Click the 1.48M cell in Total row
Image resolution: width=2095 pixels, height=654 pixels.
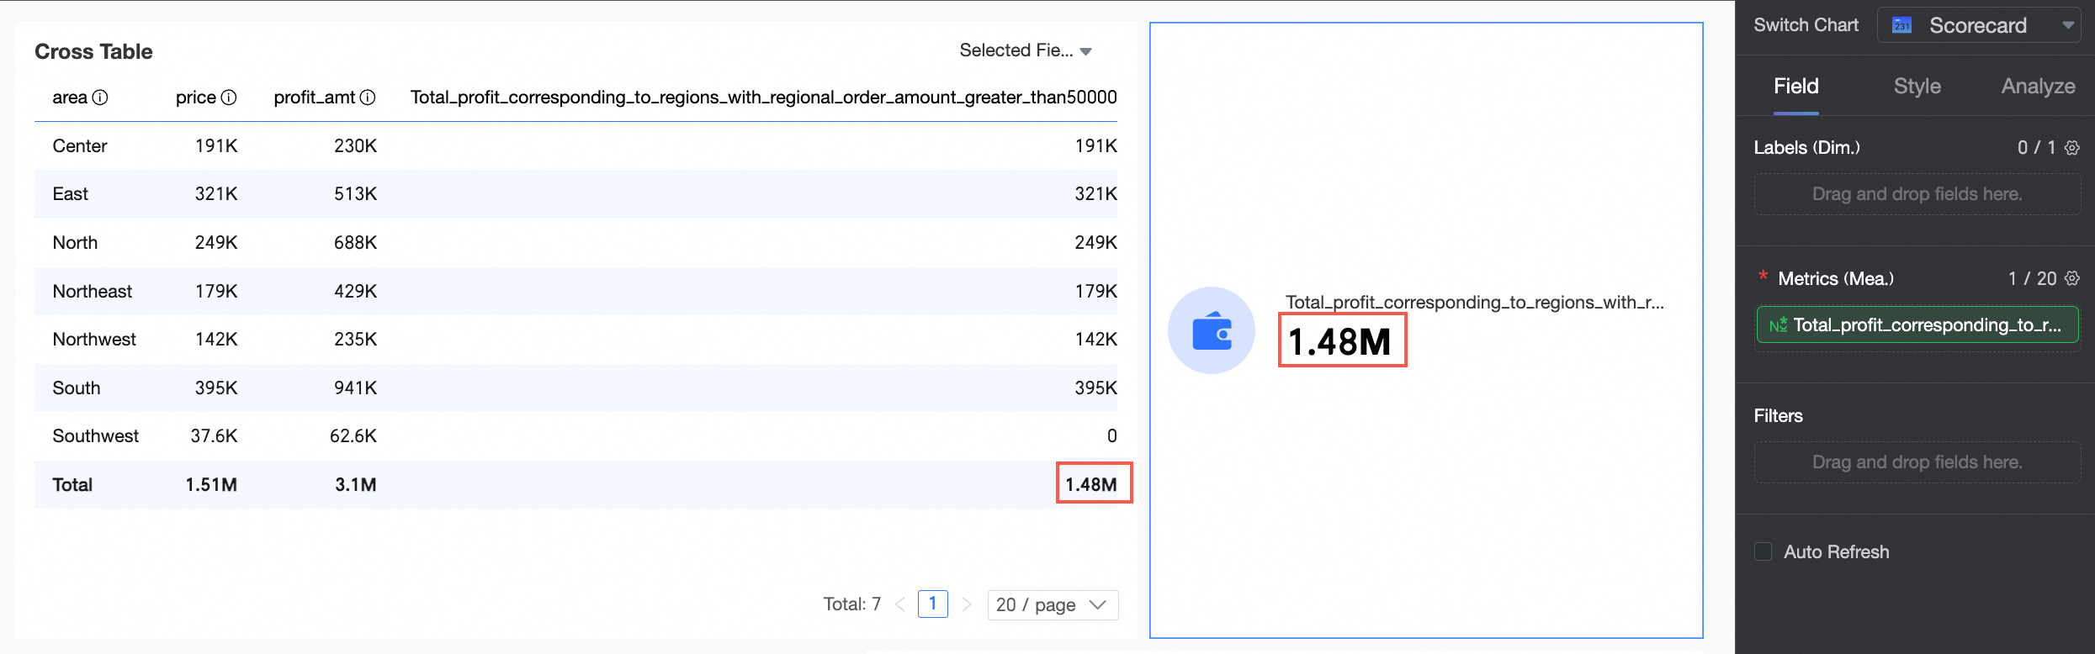1091,485
